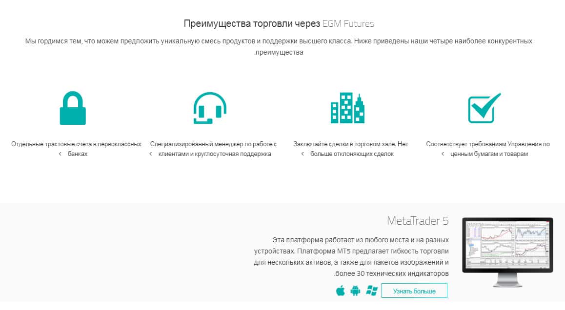
Task: Click text 'Заключайте сделки в торговом зале. Нет'
Action: 351,144
